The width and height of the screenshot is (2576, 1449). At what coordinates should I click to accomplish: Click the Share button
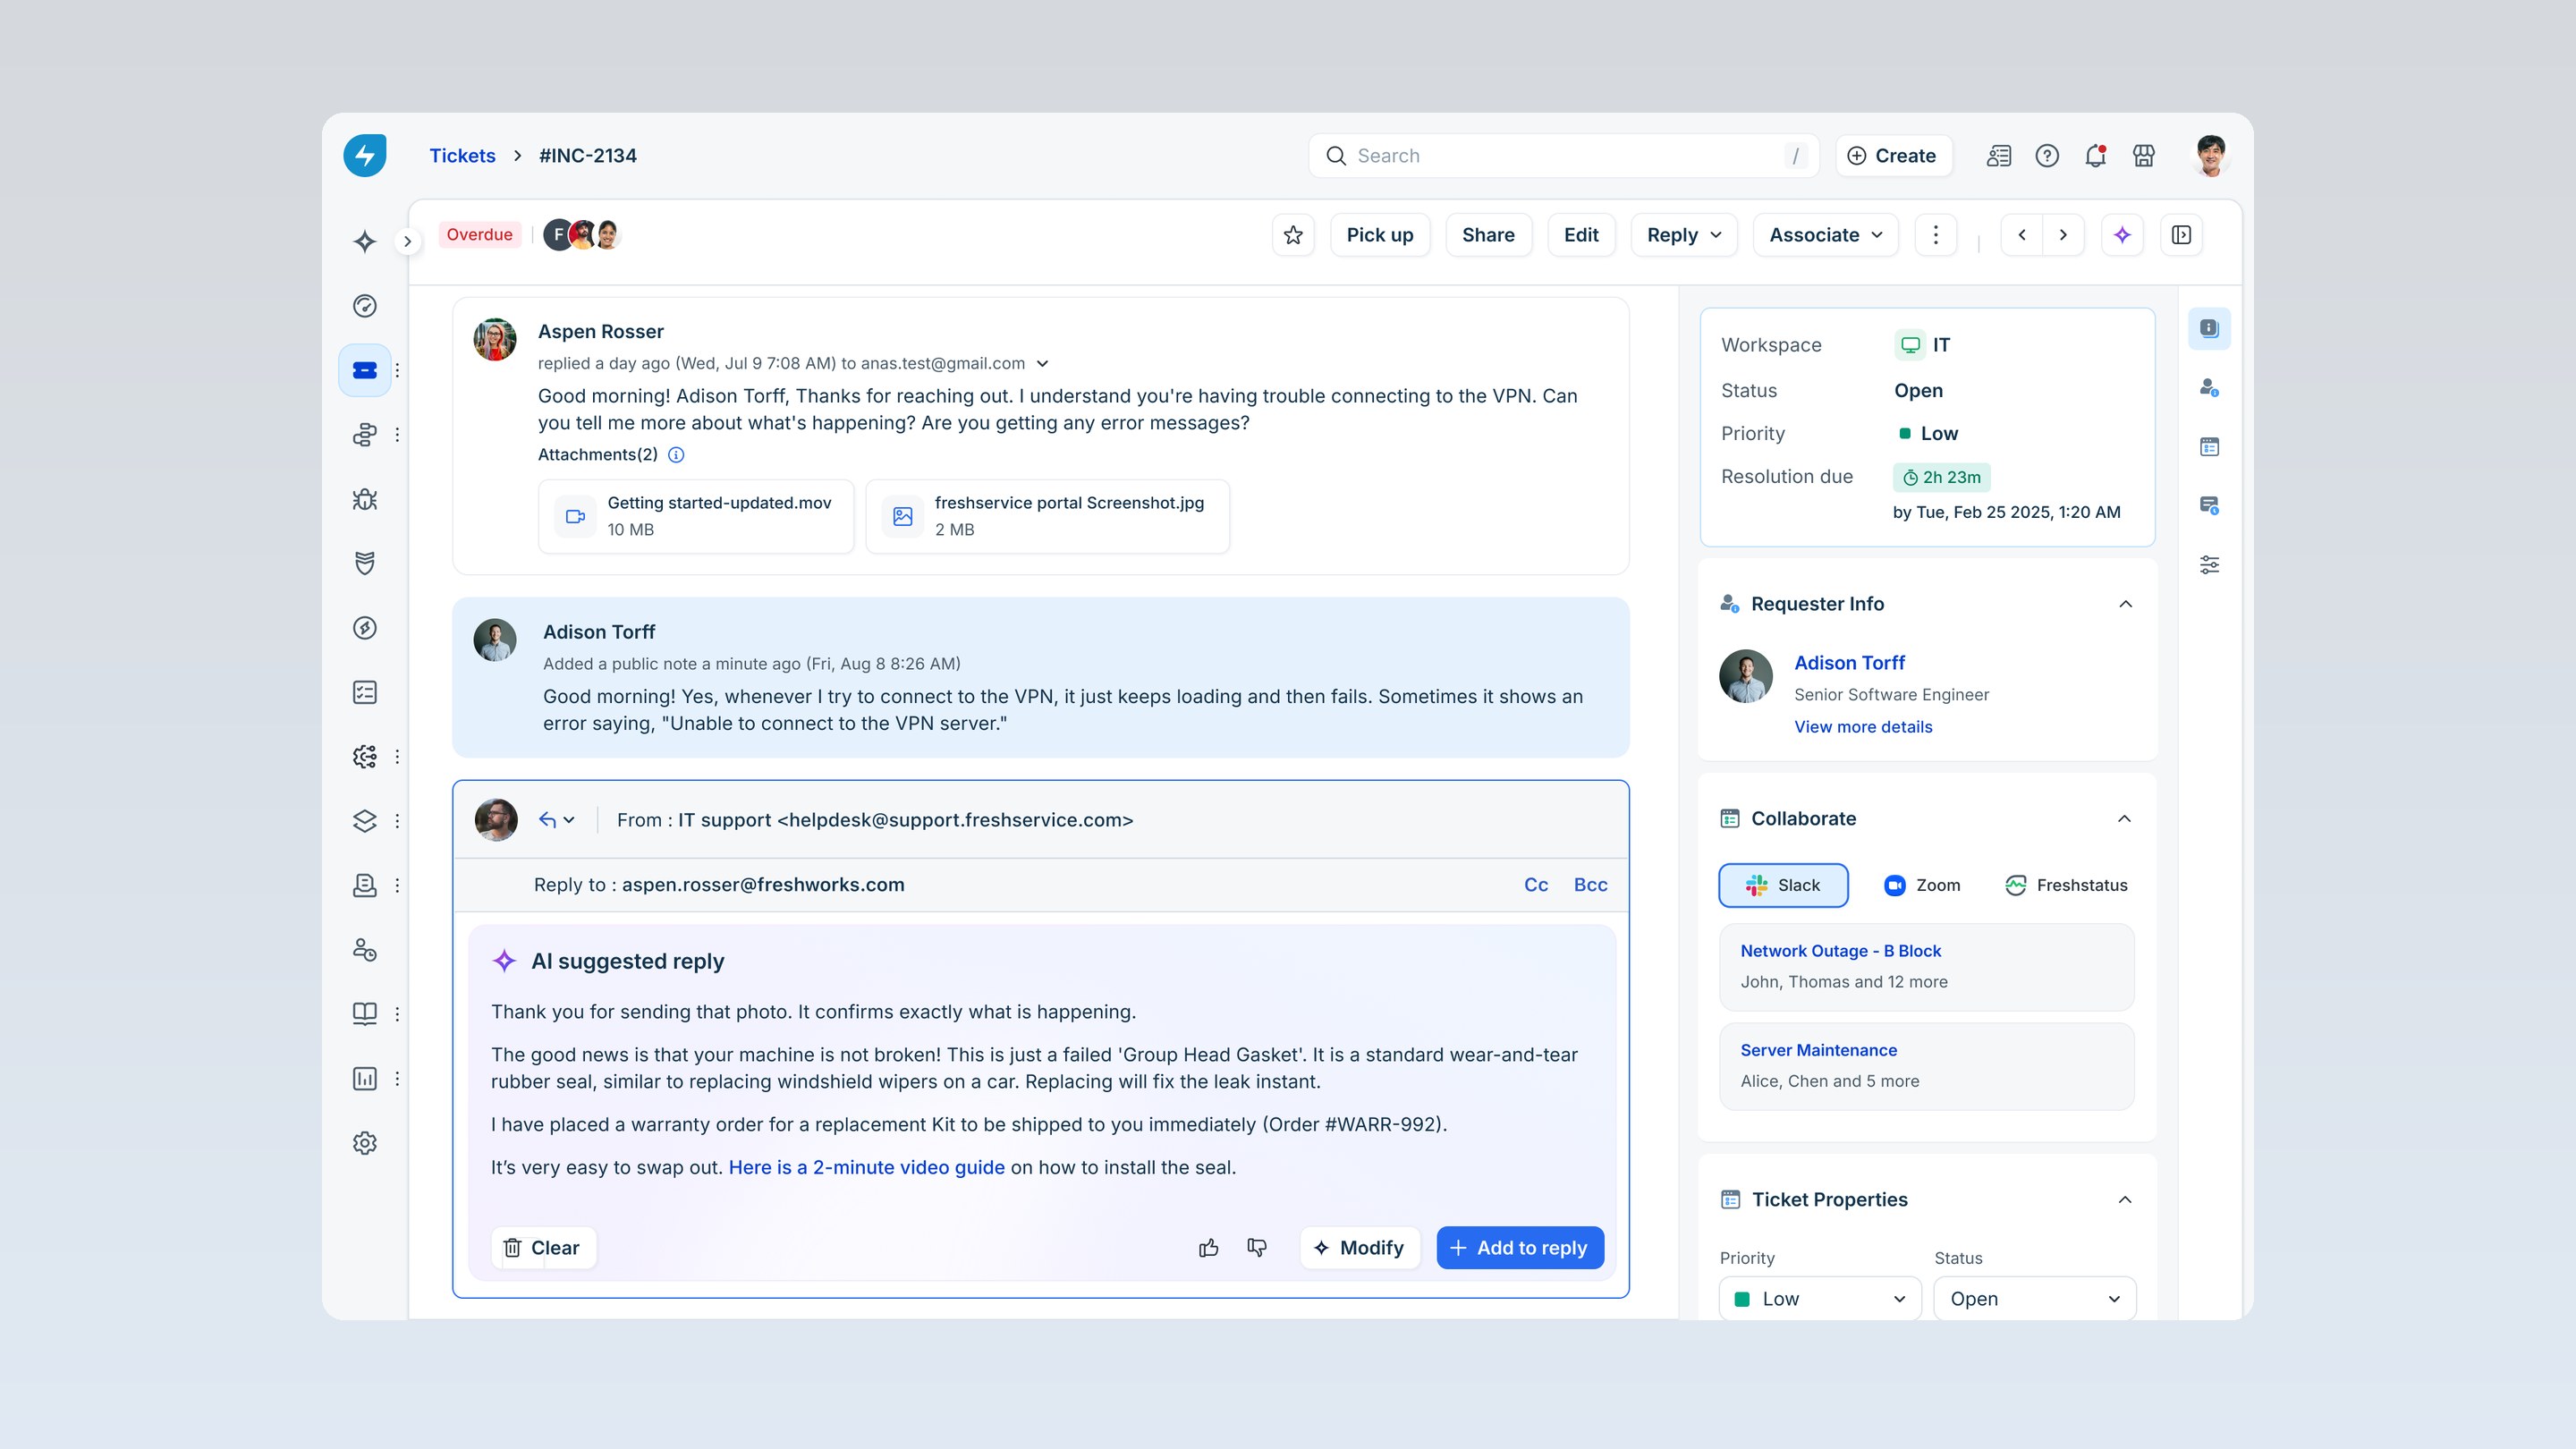pyautogui.click(x=1488, y=235)
